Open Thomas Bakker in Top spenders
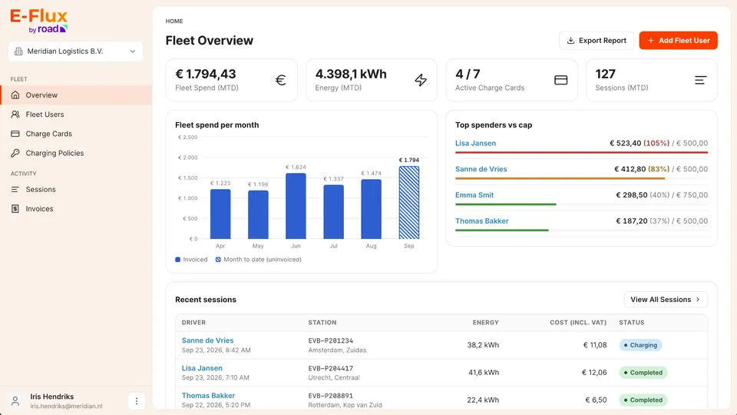 (x=482, y=221)
